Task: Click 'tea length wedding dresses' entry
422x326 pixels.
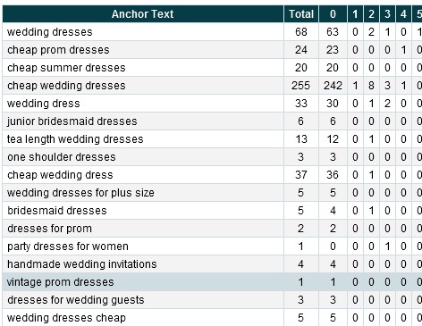Action: pyautogui.click(x=75, y=139)
